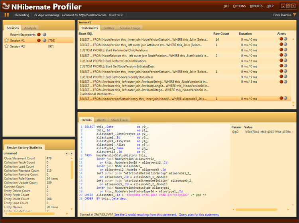Click the Duration column header

(x=245, y=33)
